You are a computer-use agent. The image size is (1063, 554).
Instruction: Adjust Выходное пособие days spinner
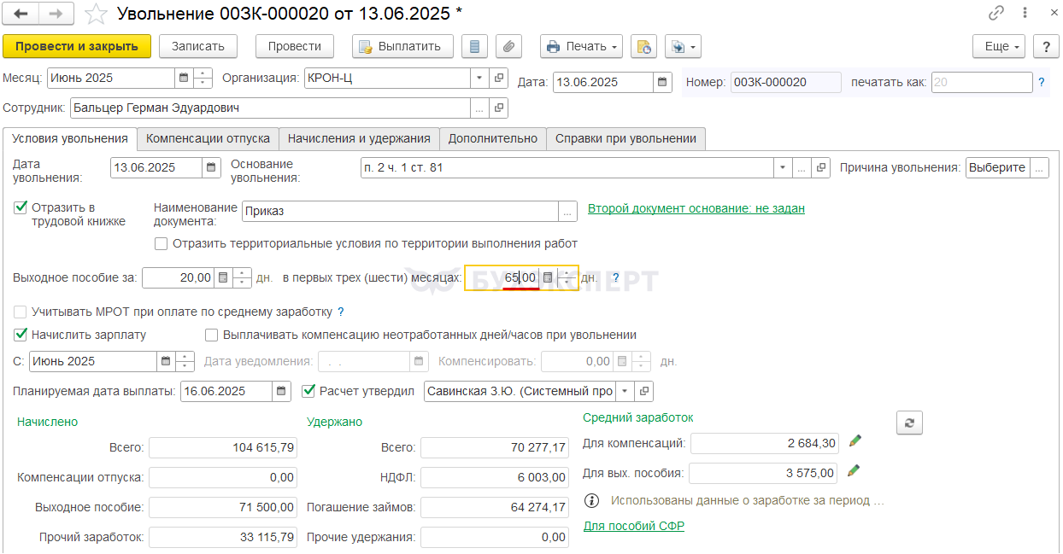(x=242, y=277)
